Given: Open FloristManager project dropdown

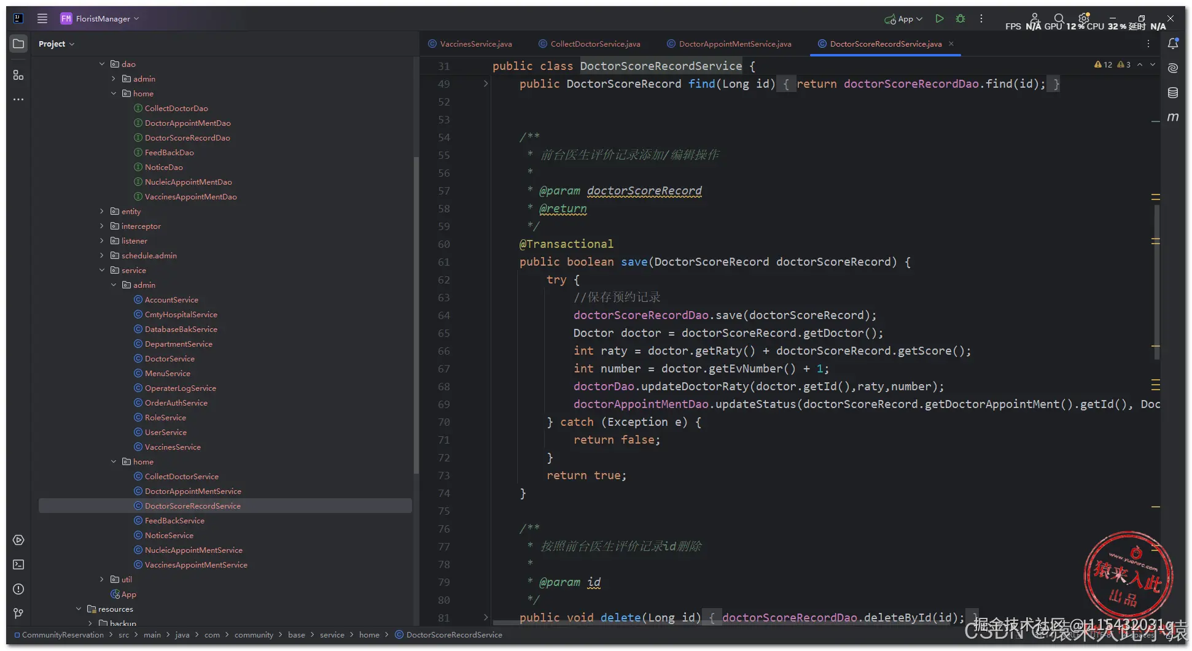Looking at the screenshot, I should (x=99, y=18).
